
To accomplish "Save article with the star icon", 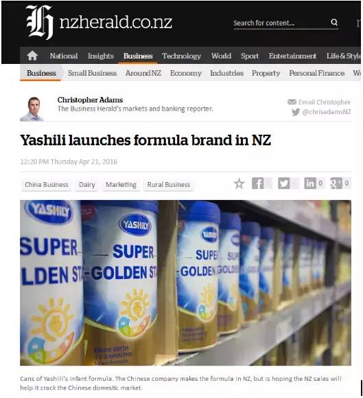I will coord(239,184).
